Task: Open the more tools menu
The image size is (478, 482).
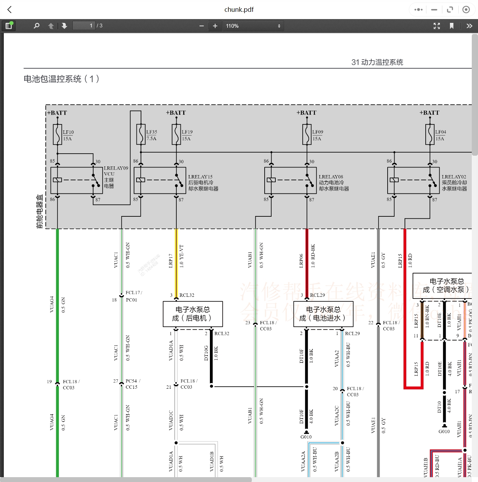Action: (x=469, y=25)
